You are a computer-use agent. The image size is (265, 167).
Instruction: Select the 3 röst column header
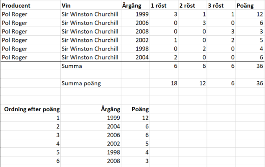tap(221, 5)
